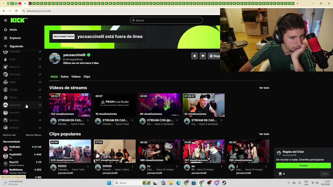Click the Regalar subs button
Viewport: 333px width, 187px height.
tap(214, 56)
